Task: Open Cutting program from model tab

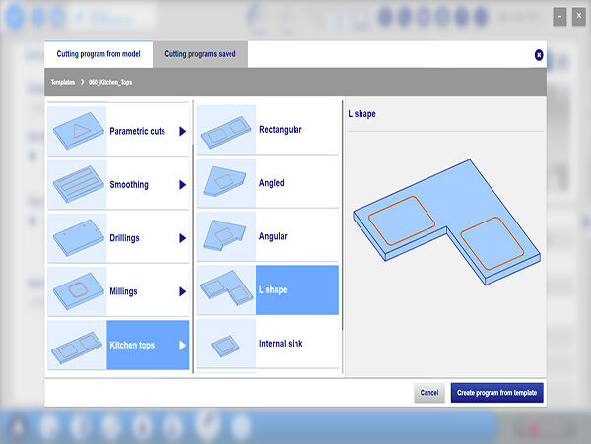Action: pos(98,55)
